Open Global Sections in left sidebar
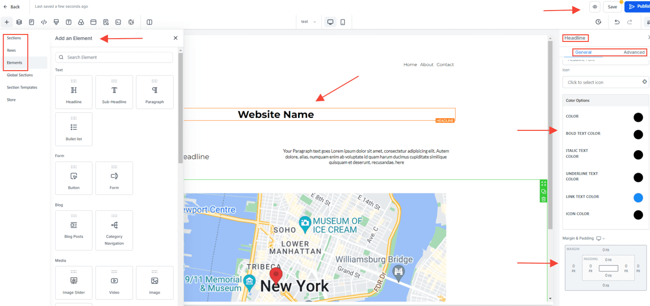Viewport: 650px width, 306px height. pos(20,75)
